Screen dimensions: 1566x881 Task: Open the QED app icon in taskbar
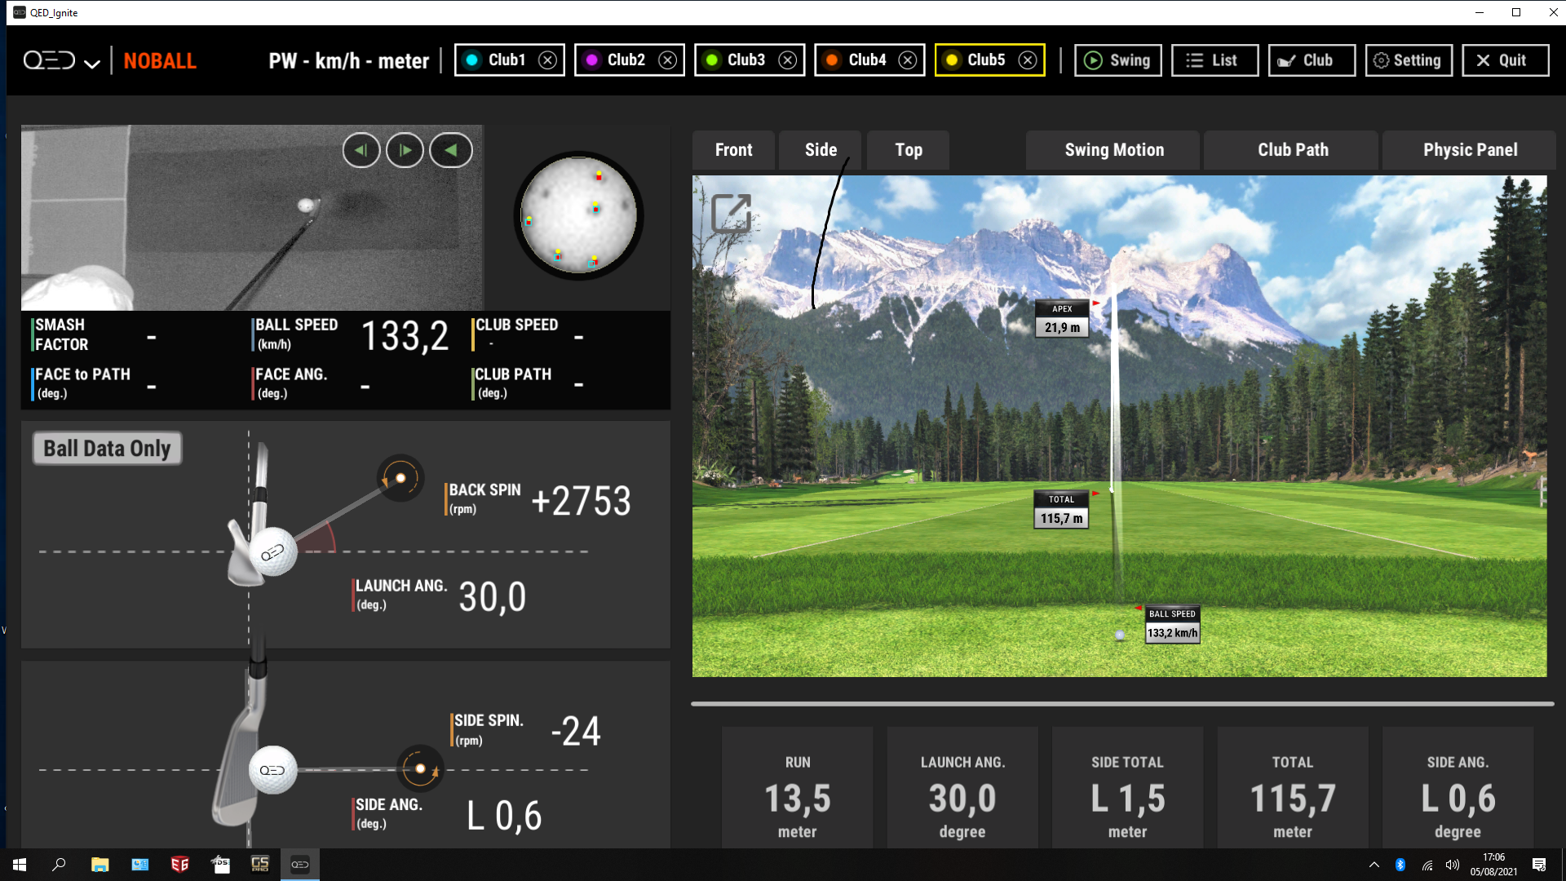pos(299,865)
